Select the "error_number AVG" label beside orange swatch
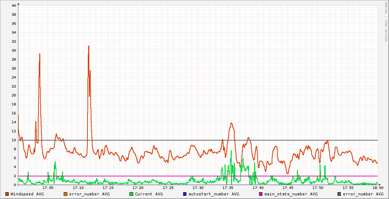Image resolution: width=389 pixels, height=199 pixels. pos(89,194)
